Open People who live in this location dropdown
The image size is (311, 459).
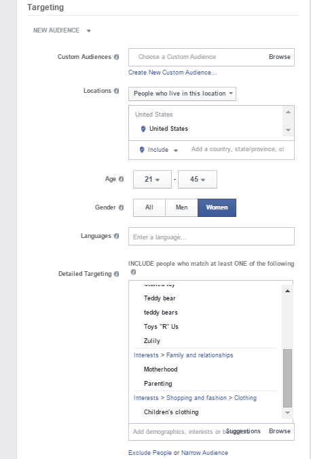coord(182,94)
